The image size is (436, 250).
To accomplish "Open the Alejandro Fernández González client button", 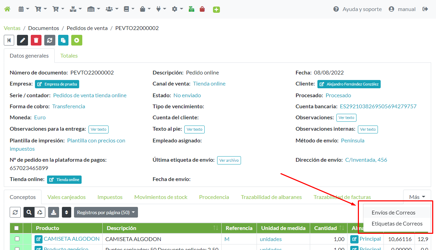I will click(x=349, y=84).
